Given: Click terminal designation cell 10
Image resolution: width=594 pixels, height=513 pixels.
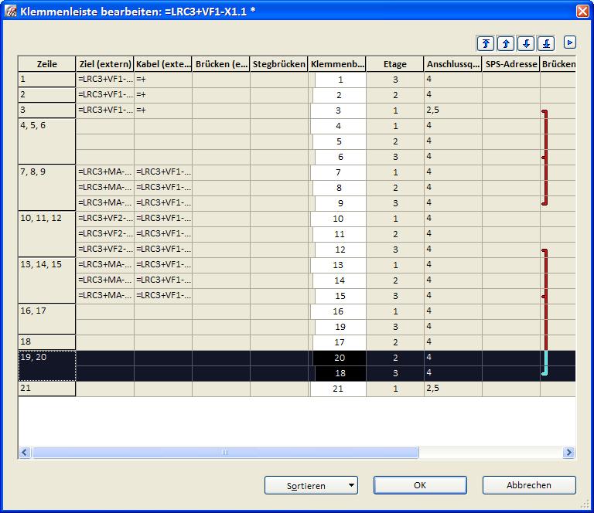Looking at the screenshot, I should pyautogui.click(x=338, y=219).
